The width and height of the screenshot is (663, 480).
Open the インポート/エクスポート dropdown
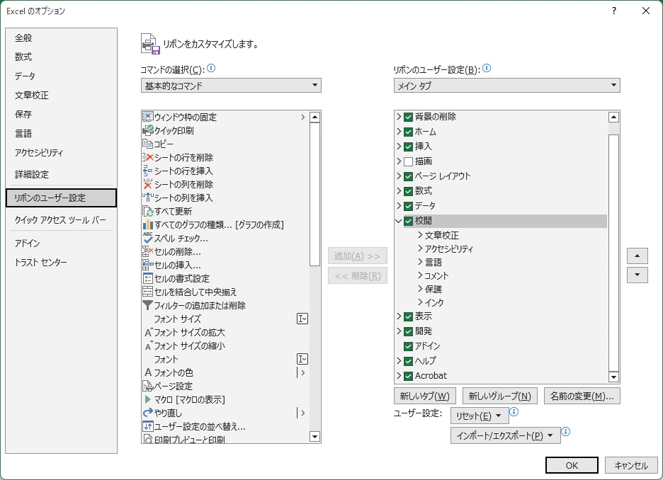pyautogui.click(x=506, y=435)
